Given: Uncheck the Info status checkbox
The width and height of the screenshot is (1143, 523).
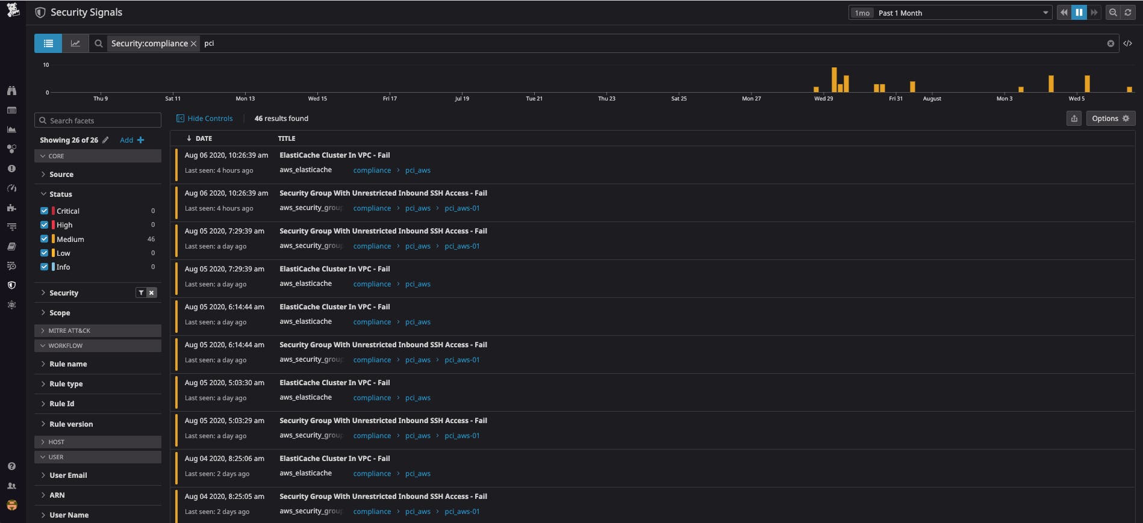Looking at the screenshot, I should [44, 267].
